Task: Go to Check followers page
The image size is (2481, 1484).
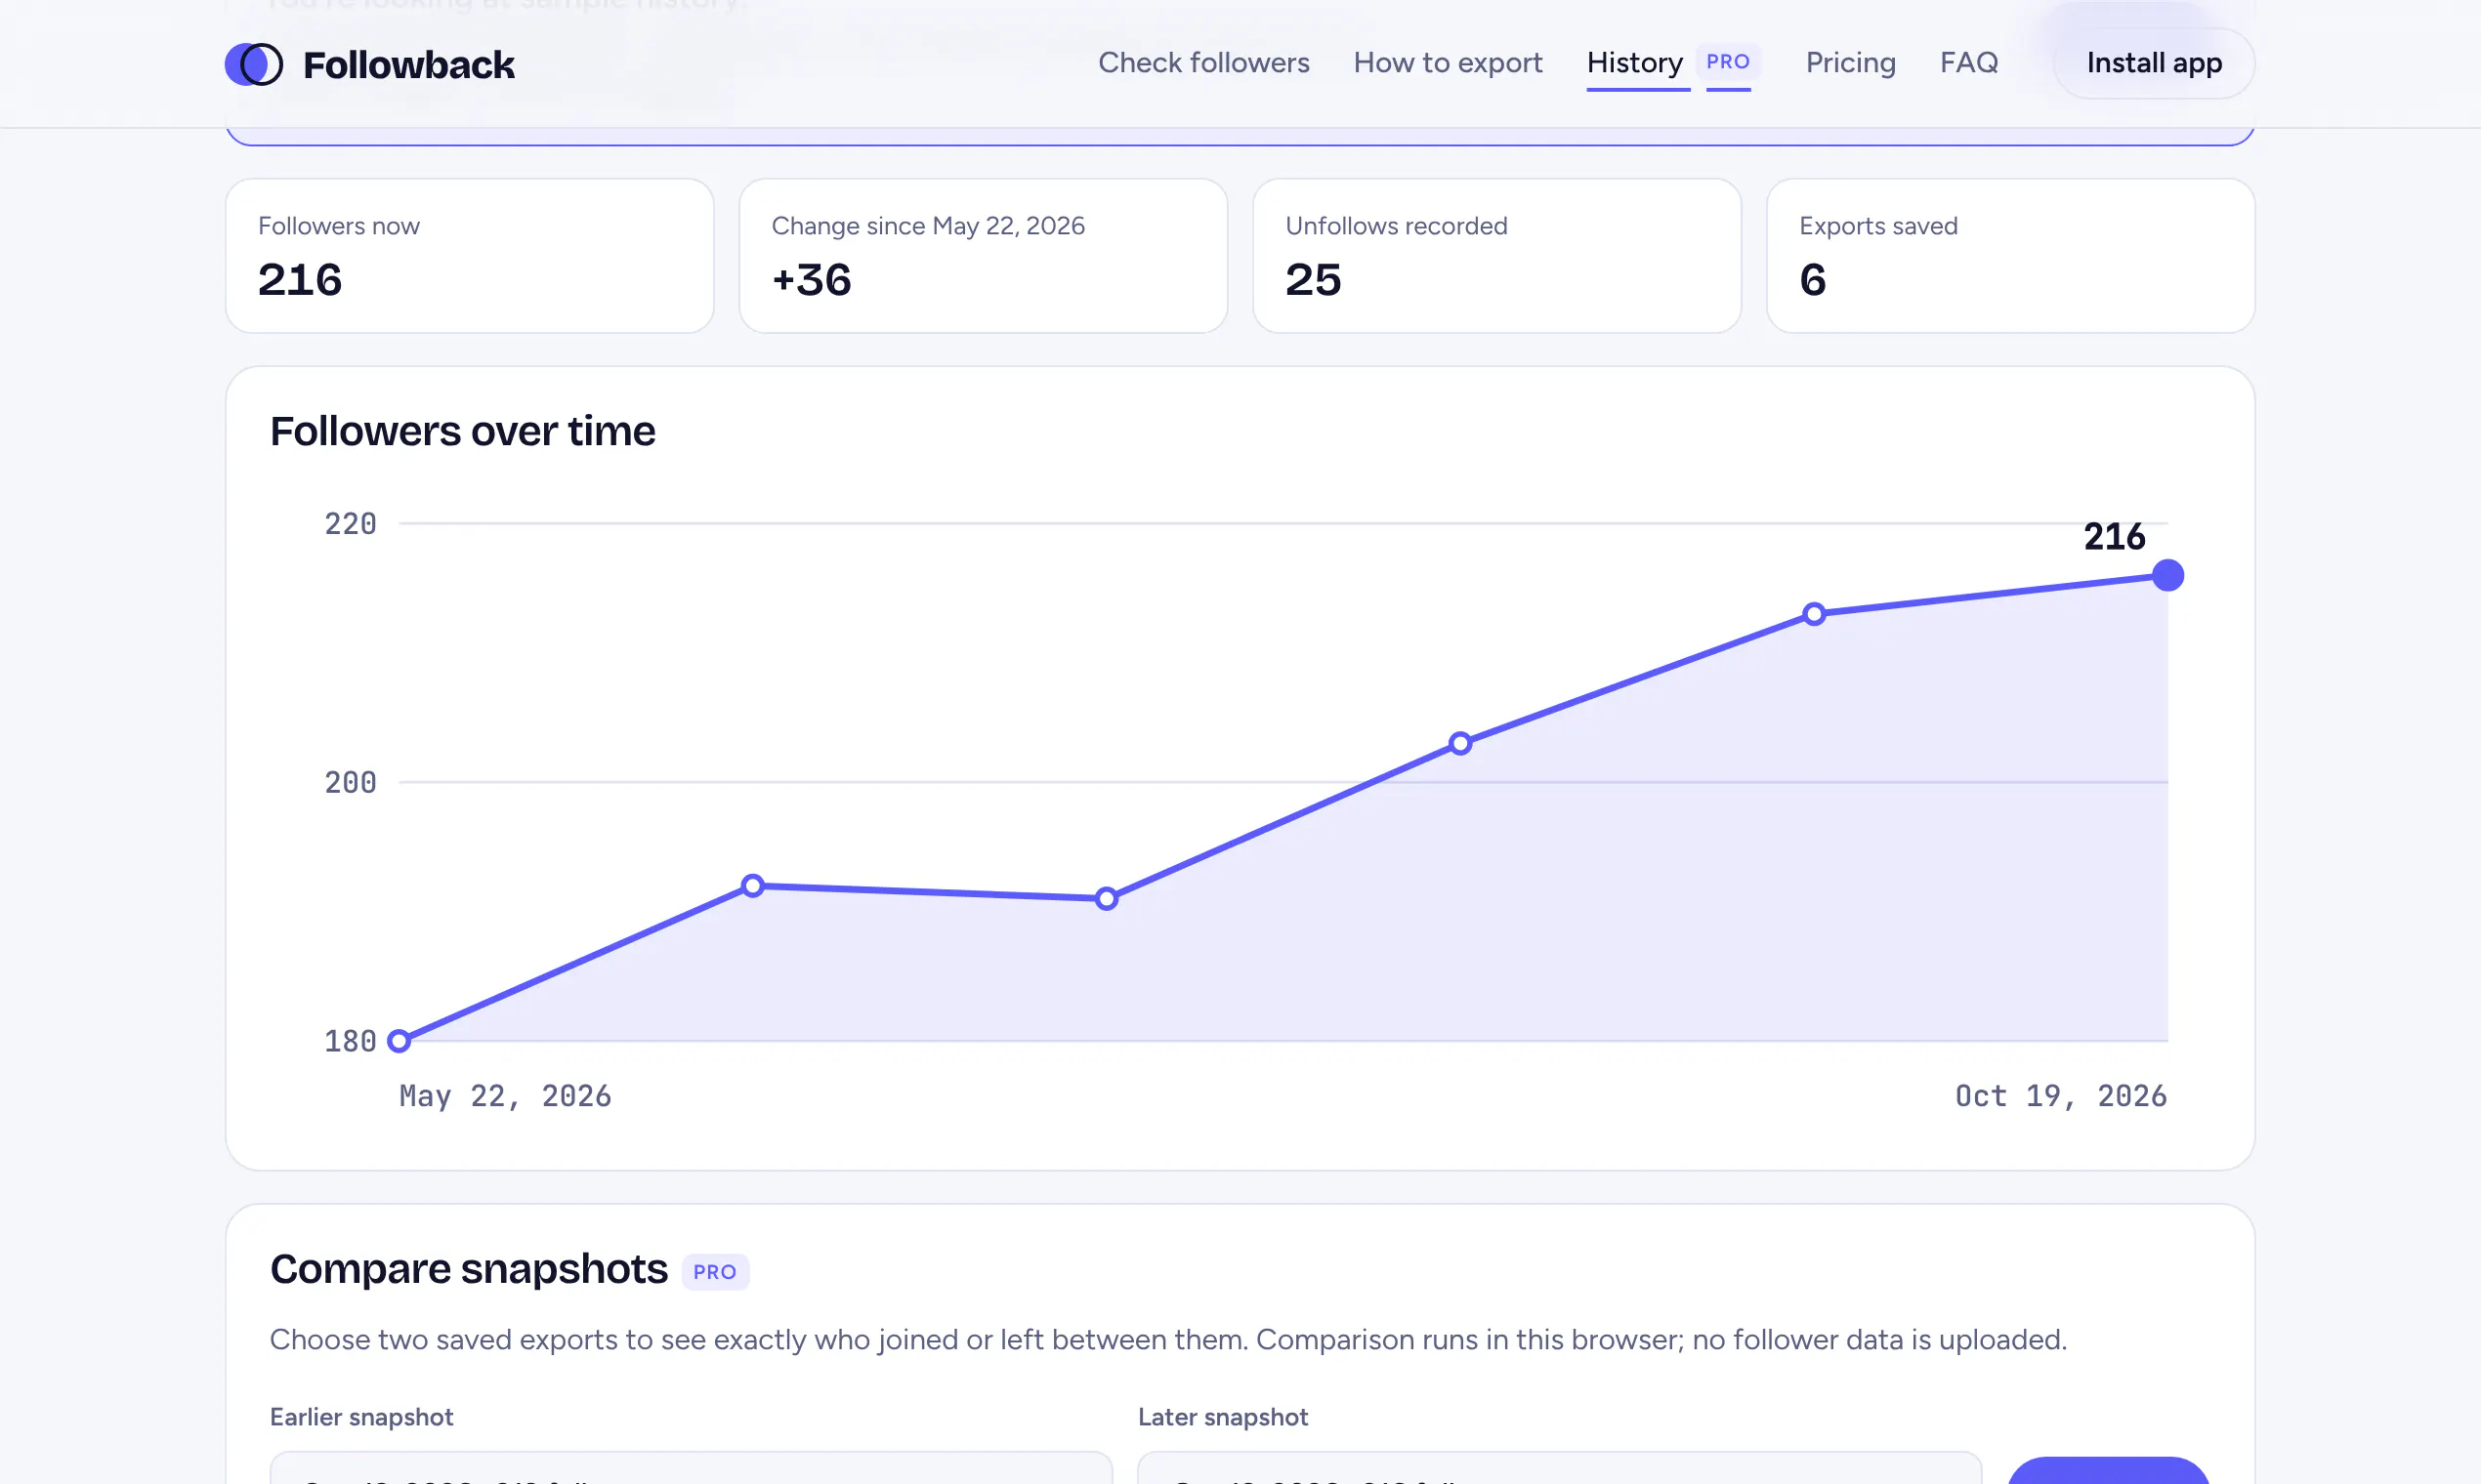Action: pos(1203,63)
